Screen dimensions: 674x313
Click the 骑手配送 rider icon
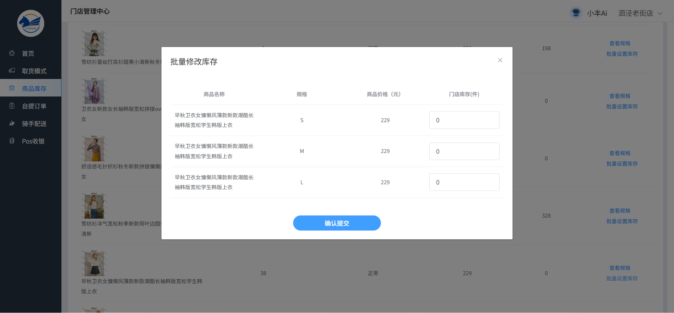12,124
